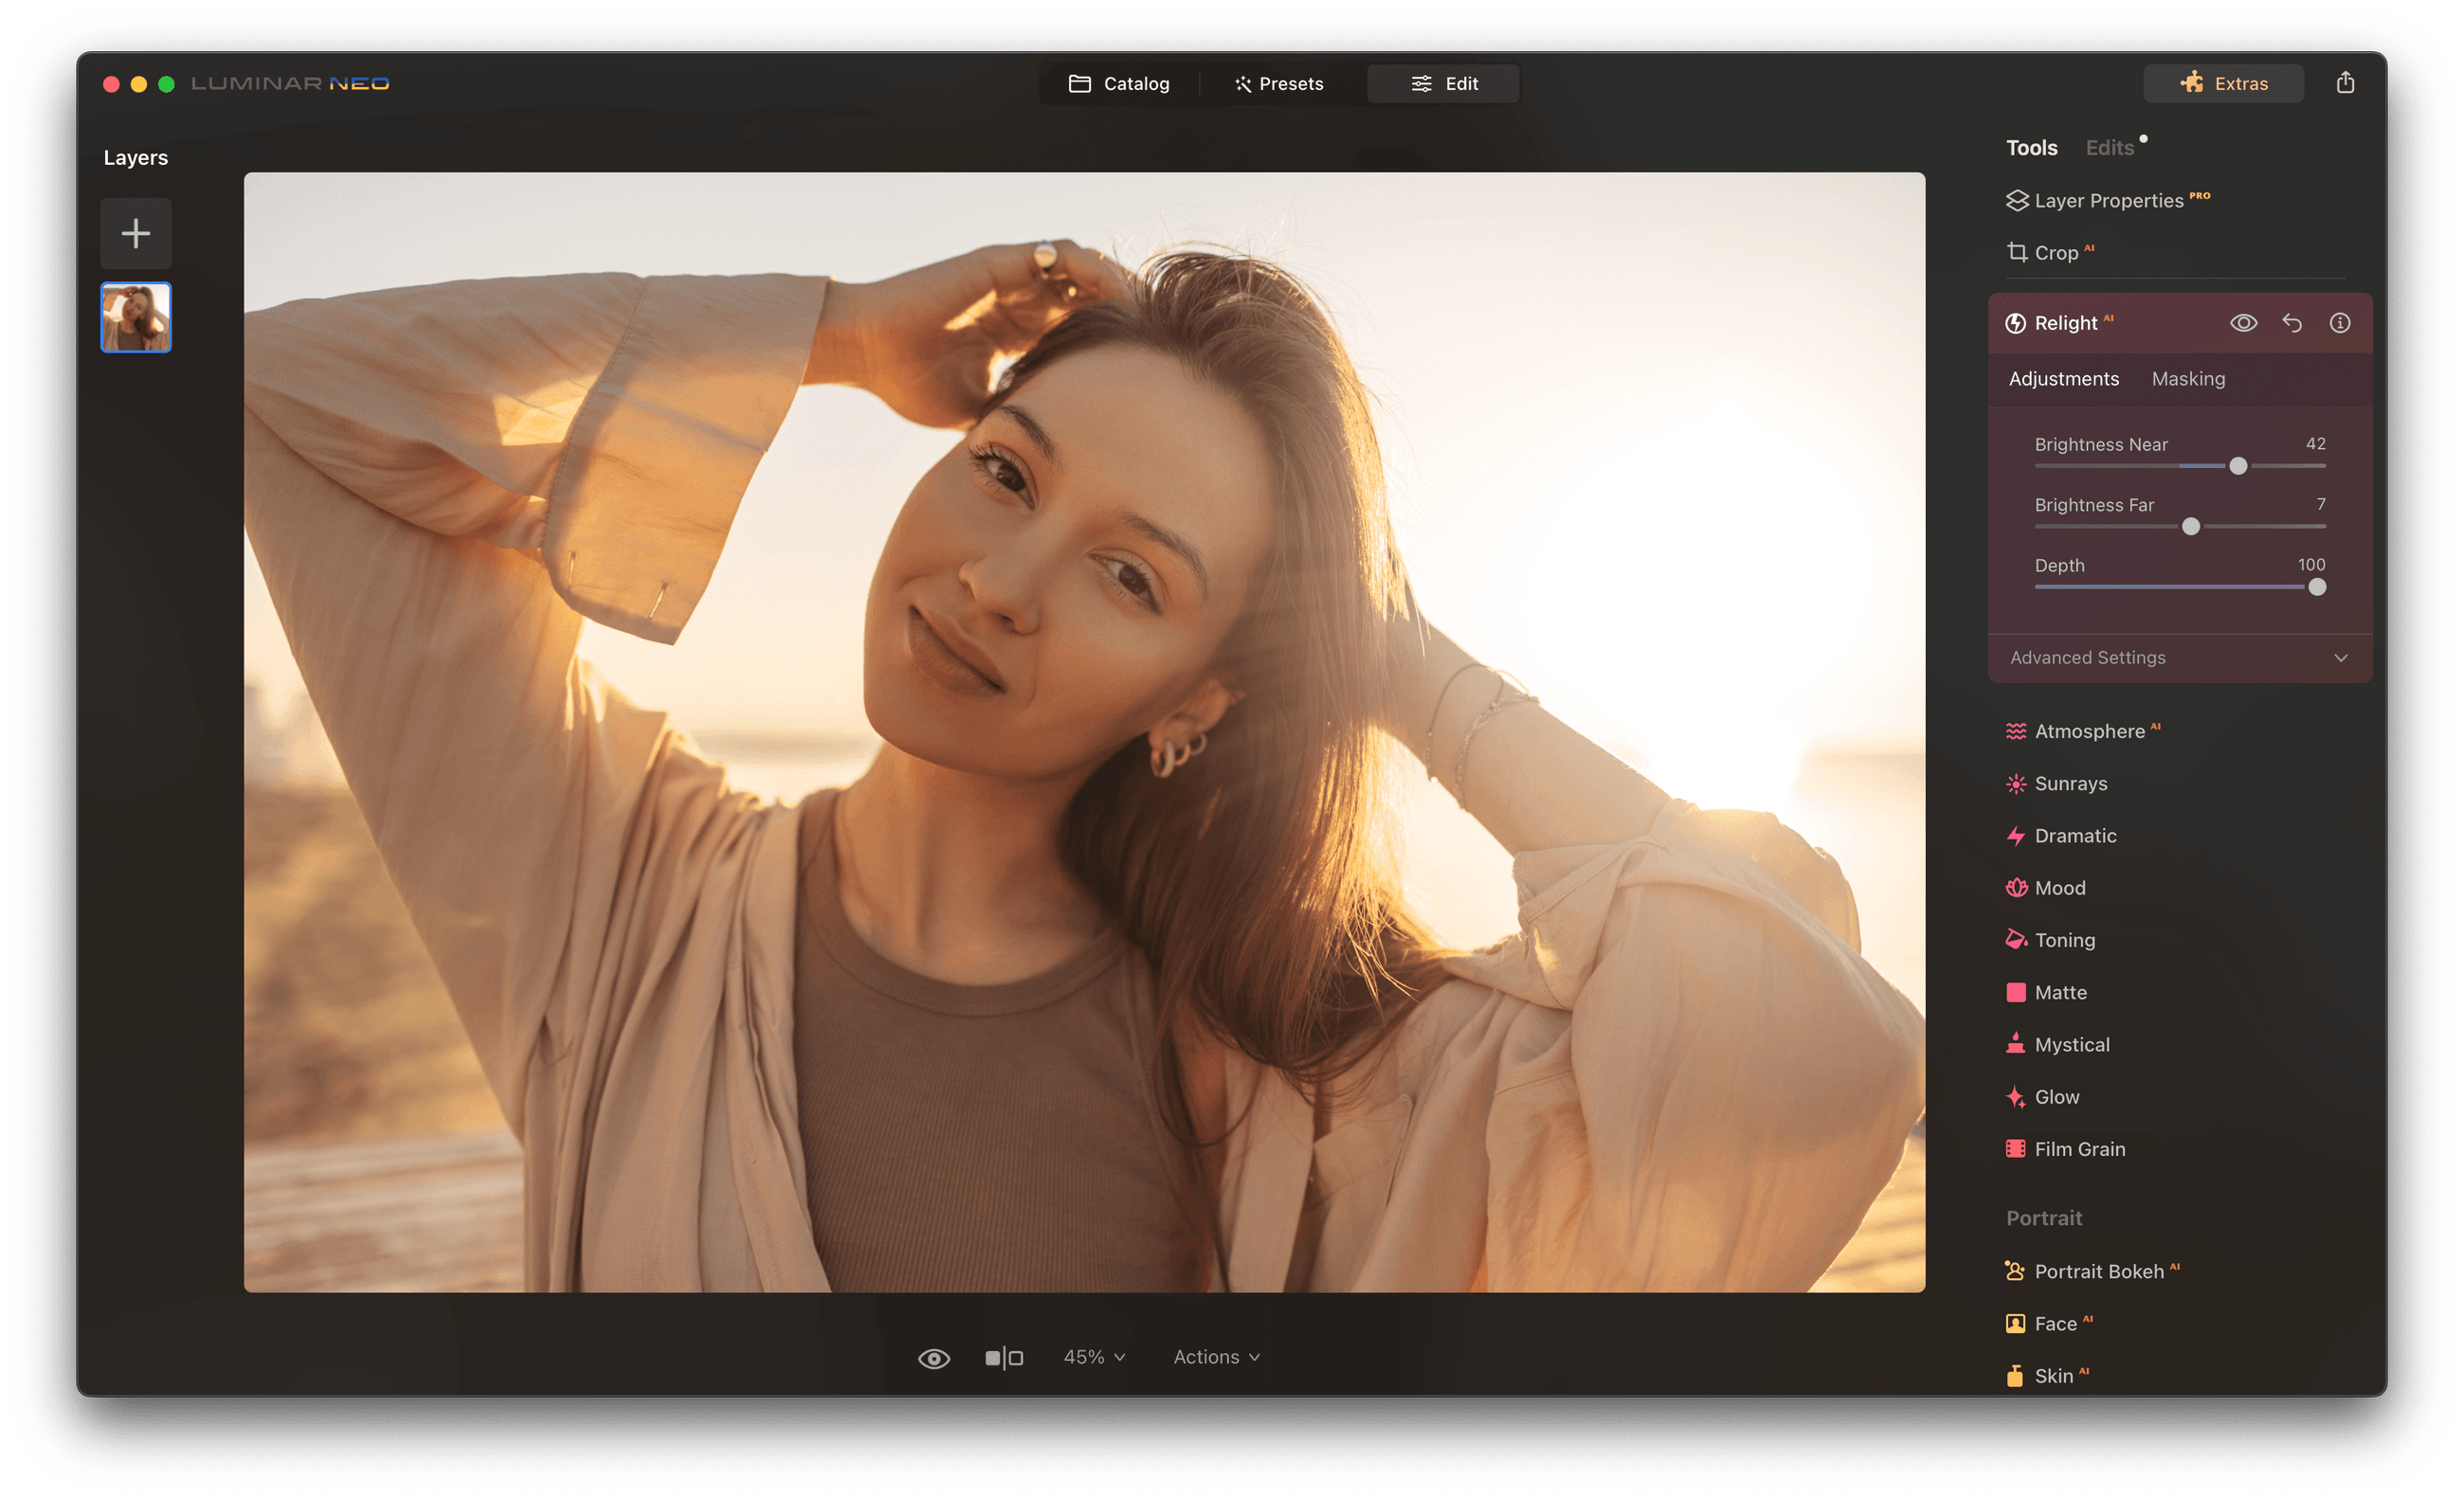
Task: Open the Skin AI tool
Action: point(2056,1374)
